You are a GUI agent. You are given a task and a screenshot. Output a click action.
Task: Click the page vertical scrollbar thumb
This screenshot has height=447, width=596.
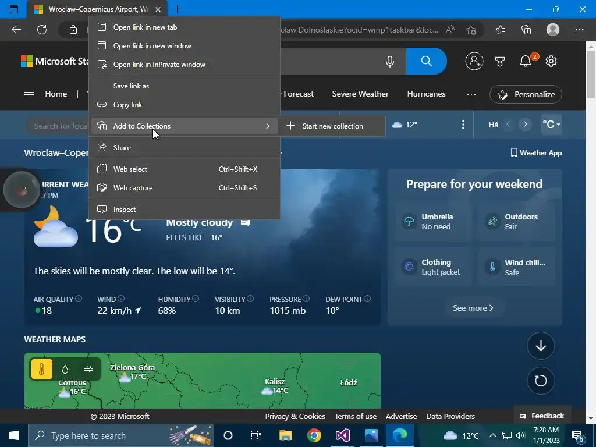591,74
